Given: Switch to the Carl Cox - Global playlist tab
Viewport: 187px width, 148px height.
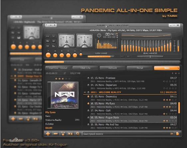Looking at the screenshot, I should coord(58,68).
